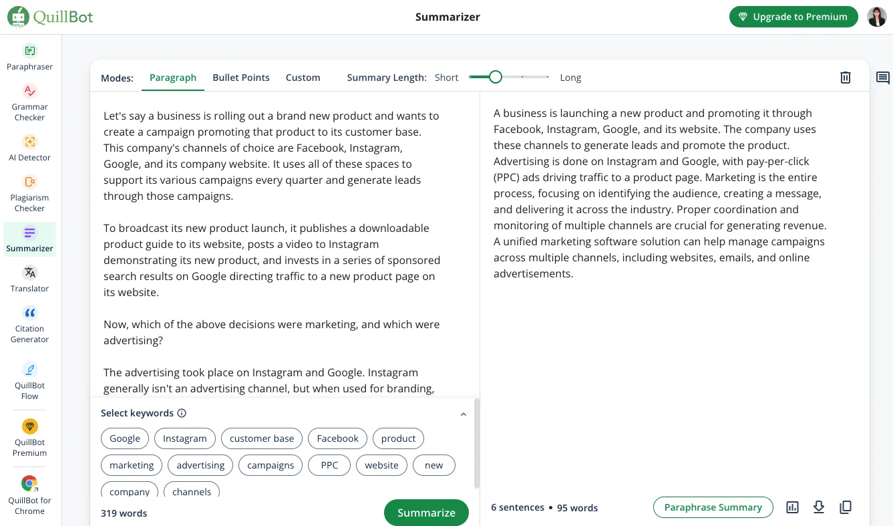This screenshot has height=526, width=893.
Task: Select the new keyword chip
Action: coord(434,465)
